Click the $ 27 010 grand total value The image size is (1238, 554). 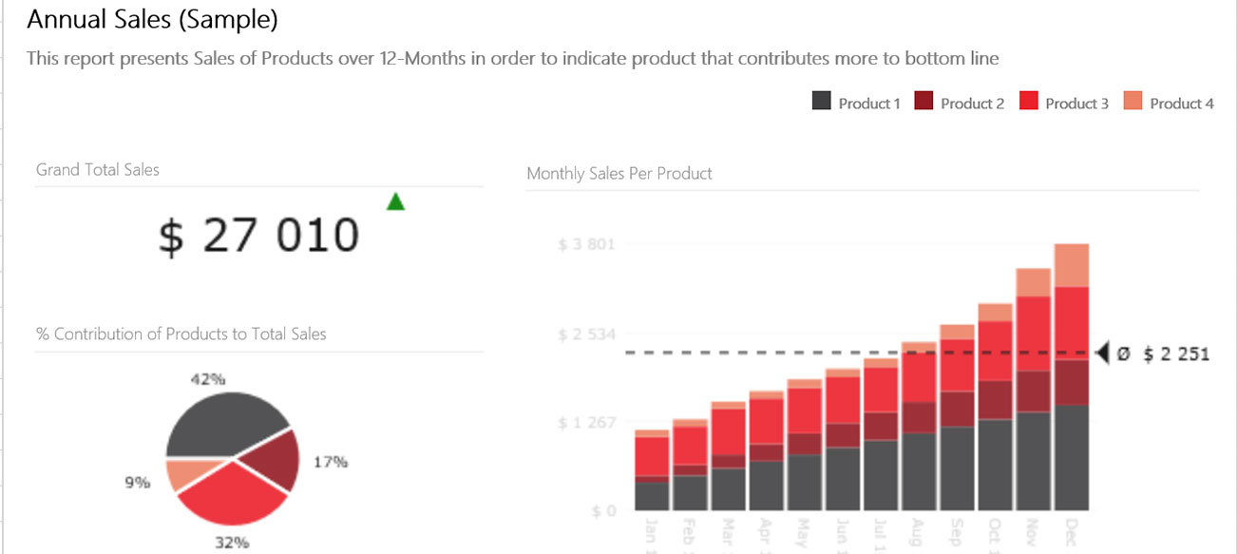(x=258, y=236)
